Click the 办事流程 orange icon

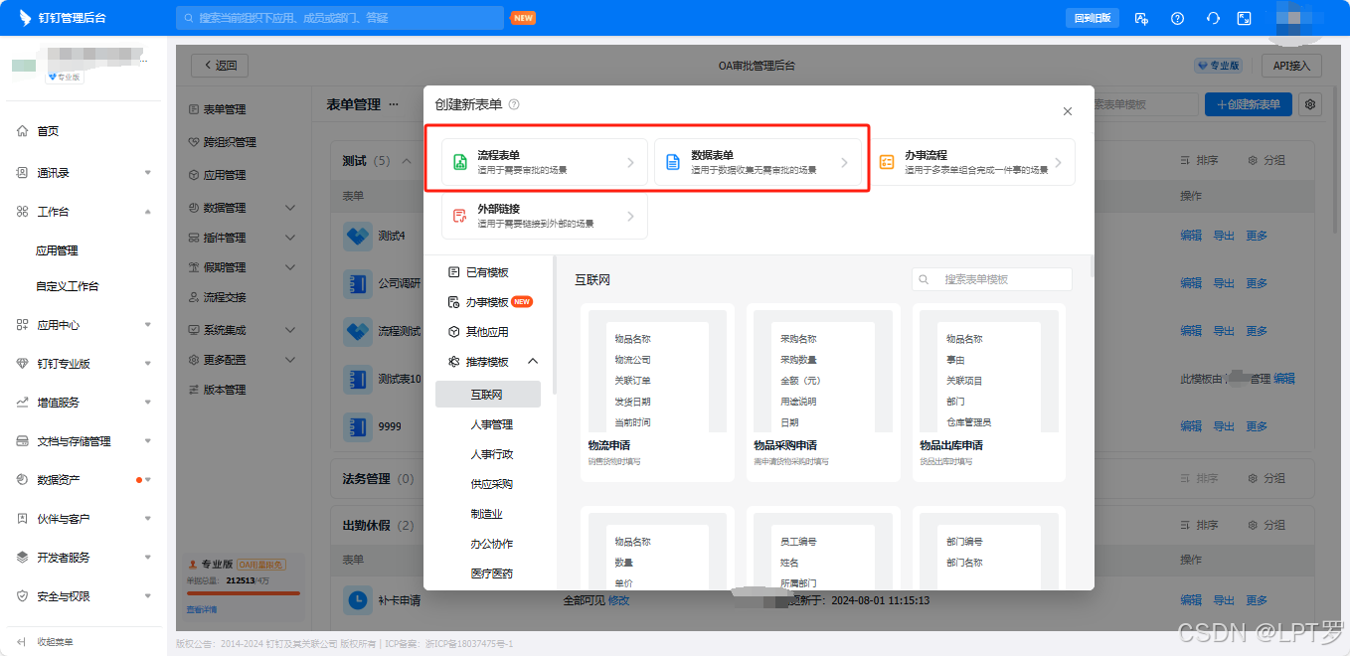tap(887, 163)
